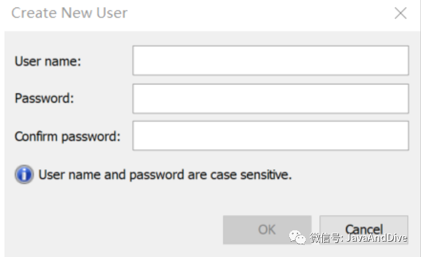Click the bottom password confirmation box
This screenshot has height=257, width=421.
tap(270, 136)
